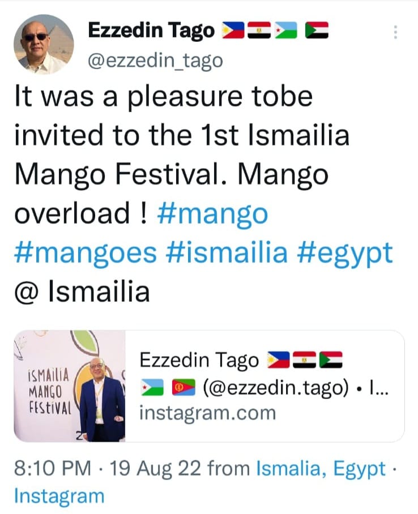418x514 pixels.
Task: Open the three-dot more options menu
Action: coord(395,32)
